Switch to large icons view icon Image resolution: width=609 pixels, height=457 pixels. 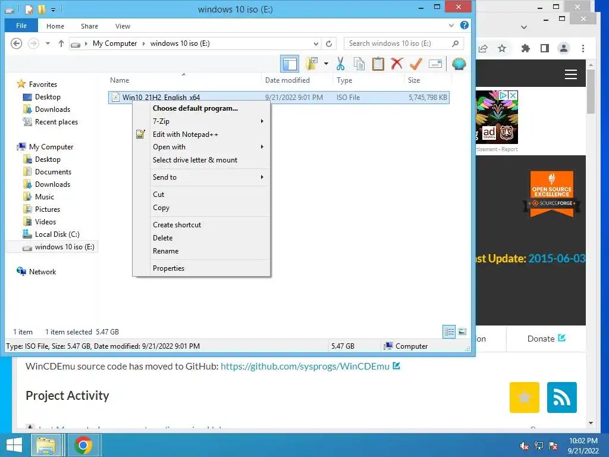(462, 331)
